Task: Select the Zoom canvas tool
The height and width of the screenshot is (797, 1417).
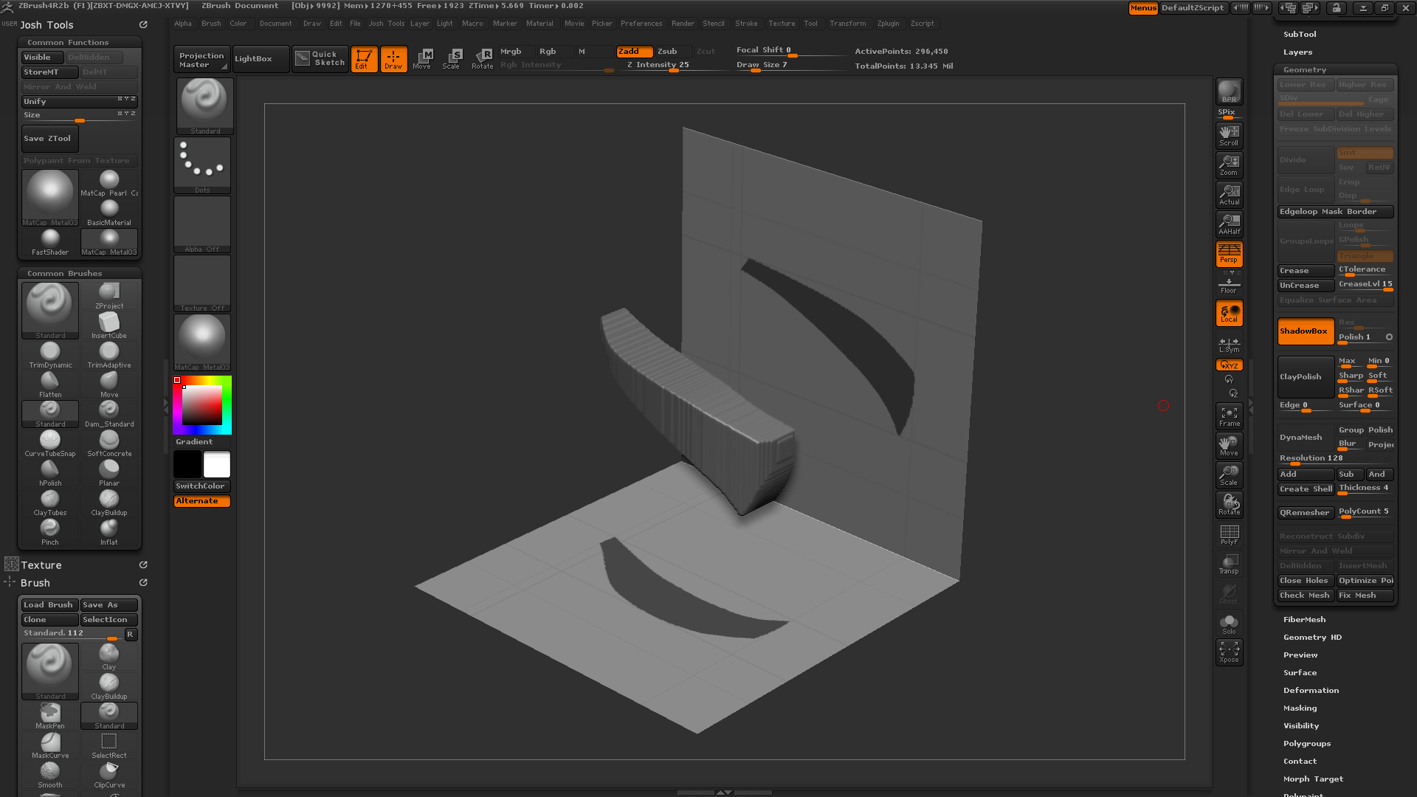Action: click(x=1229, y=165)
